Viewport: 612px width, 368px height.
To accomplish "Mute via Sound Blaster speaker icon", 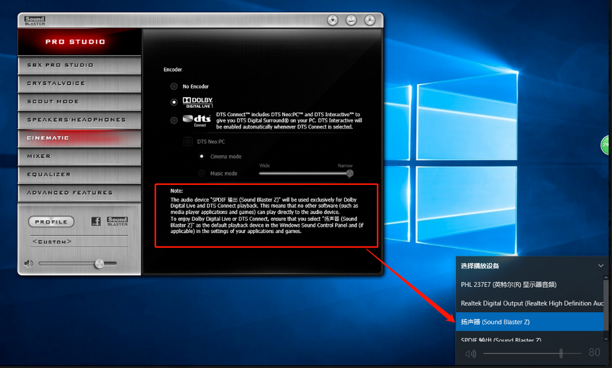I will pos(28,264).
